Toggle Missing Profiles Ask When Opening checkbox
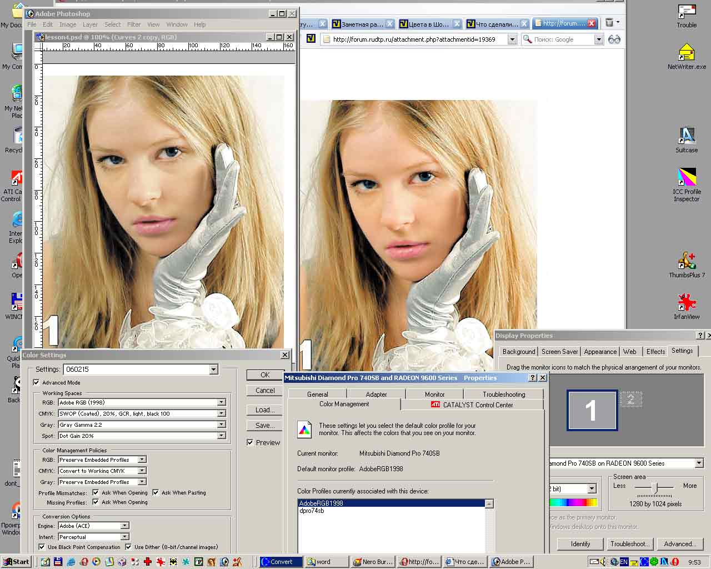This screenshot has width=711, height=569. (96, 502)
